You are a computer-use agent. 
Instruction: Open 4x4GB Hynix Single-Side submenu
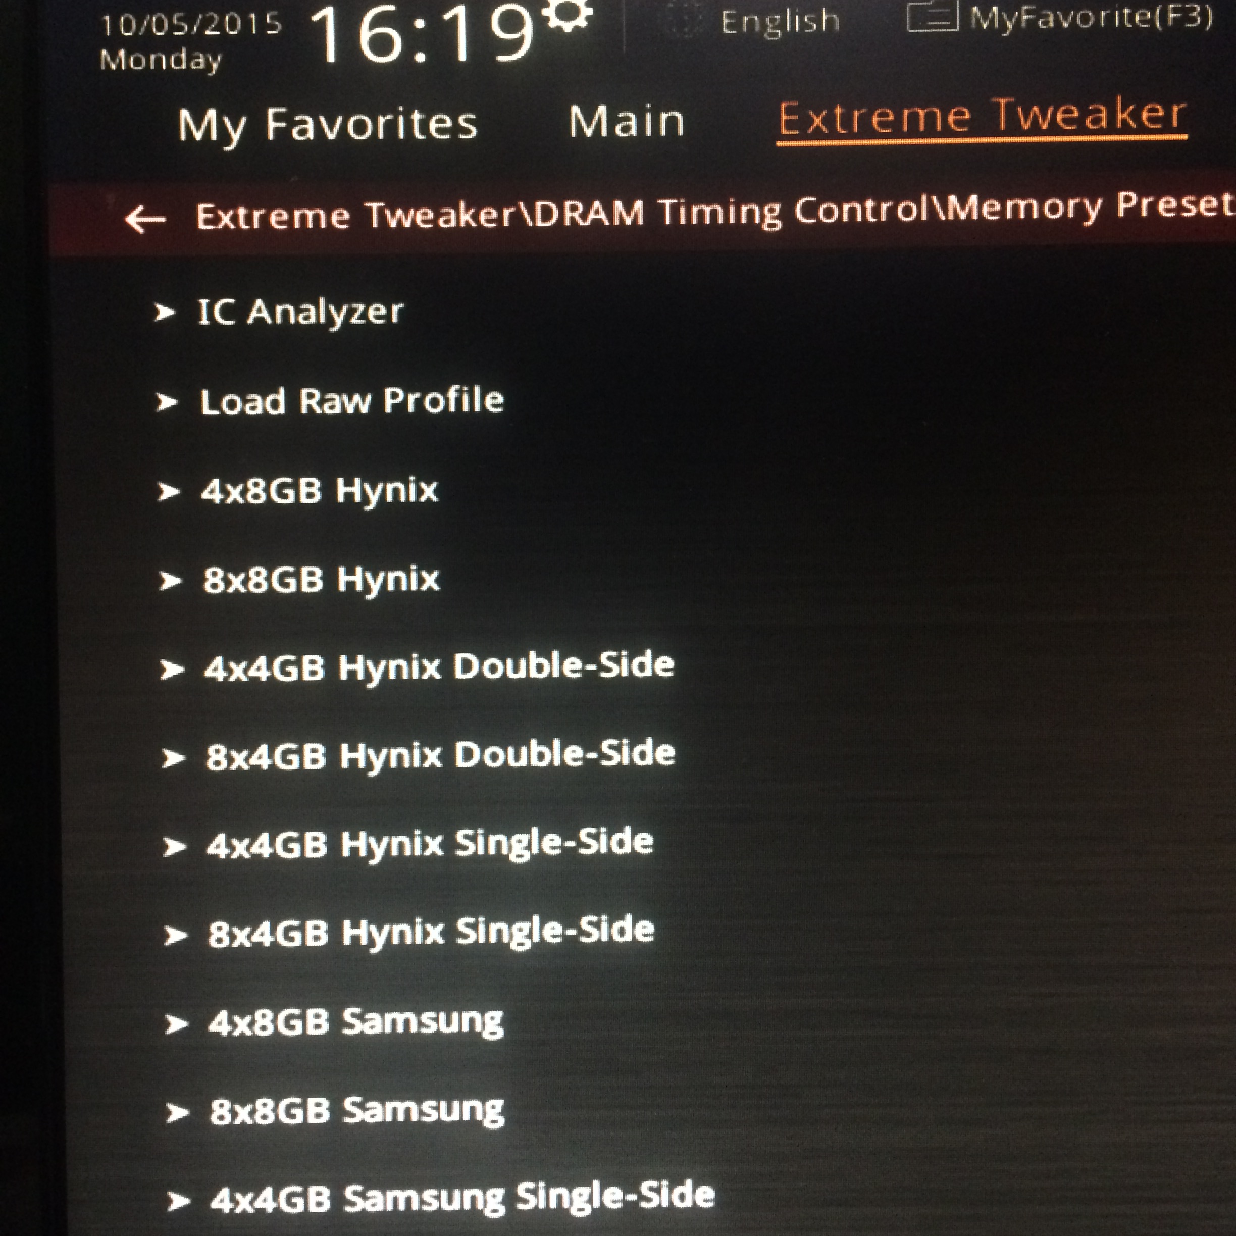(430, 844)
